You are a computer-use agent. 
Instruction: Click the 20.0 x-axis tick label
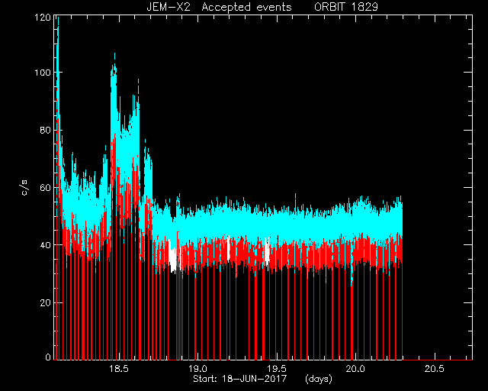tap(355, 369)
